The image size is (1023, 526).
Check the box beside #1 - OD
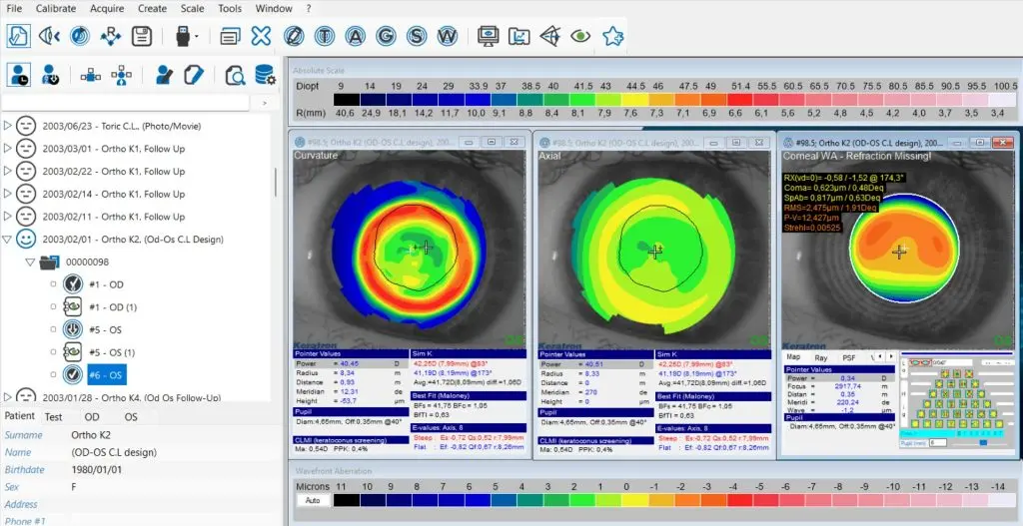click(54, 284)
